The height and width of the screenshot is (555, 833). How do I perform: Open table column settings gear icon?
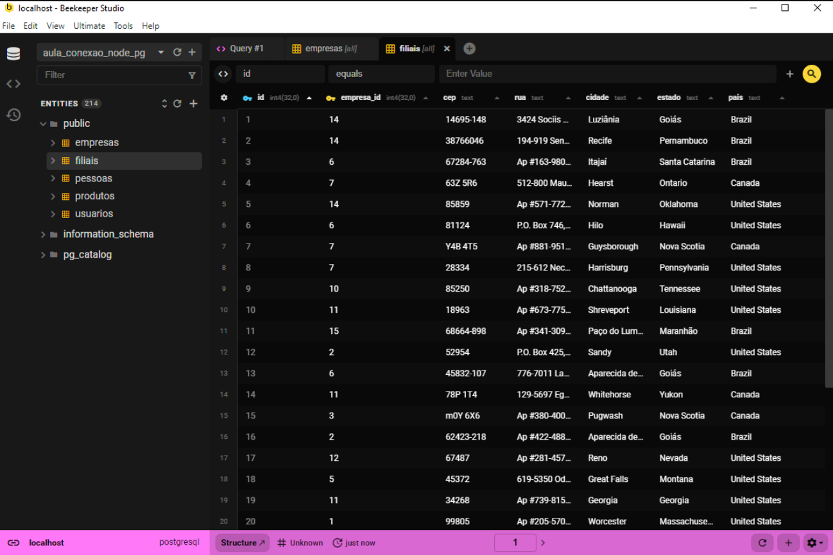(224, 98)
